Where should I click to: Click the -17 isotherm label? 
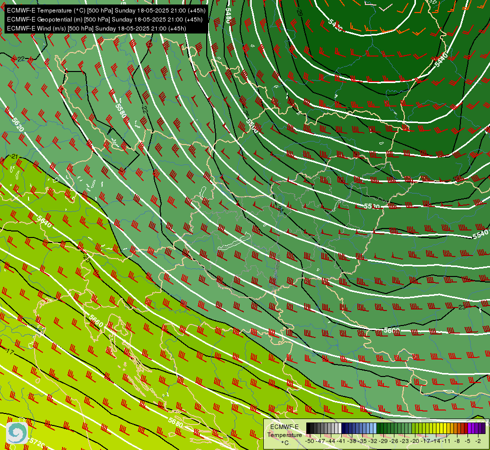(x=10, y=351)
